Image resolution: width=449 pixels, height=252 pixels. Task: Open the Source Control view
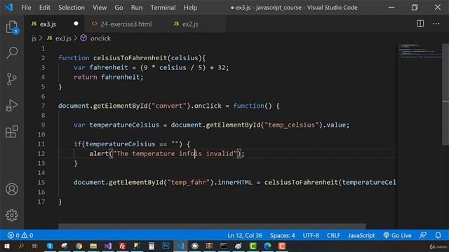pos(12,79)
